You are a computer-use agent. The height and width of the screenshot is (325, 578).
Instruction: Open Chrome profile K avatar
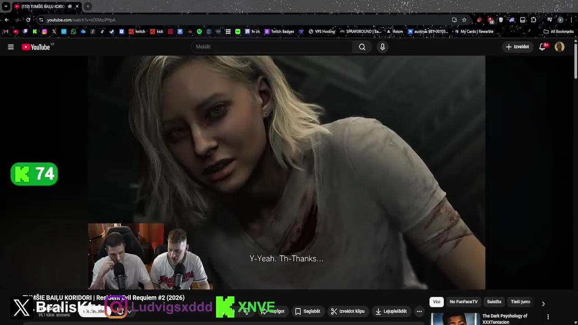[560, 20]
